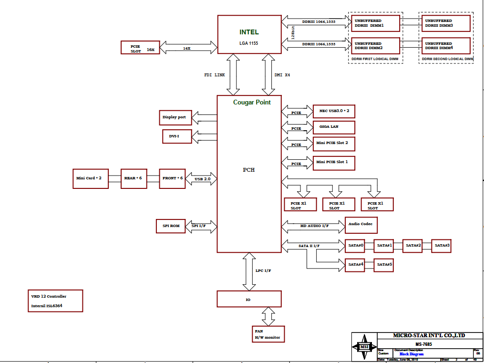Click the FAN H/W monitor block
The image size is (484, 363).
(268, 334)
